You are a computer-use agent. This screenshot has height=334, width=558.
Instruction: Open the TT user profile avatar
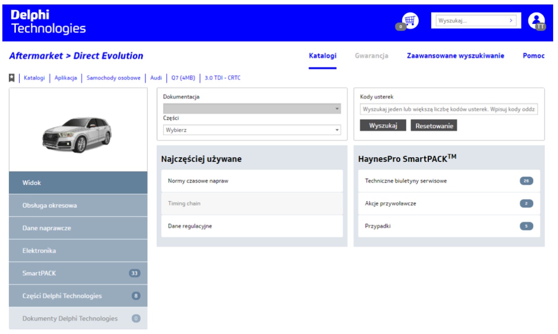pyautogui.click(x=536, y=21)
